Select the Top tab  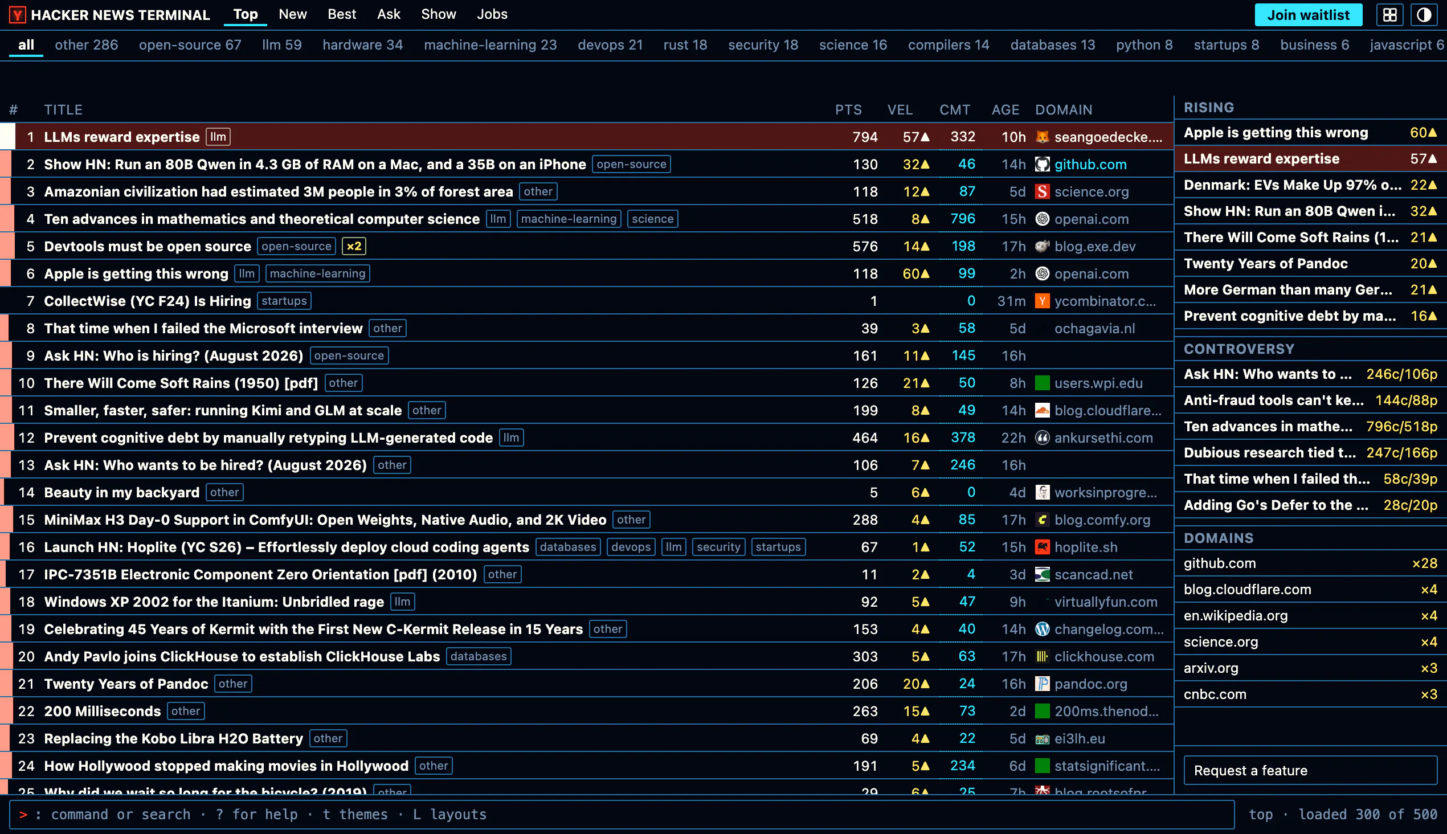point(246,14)
